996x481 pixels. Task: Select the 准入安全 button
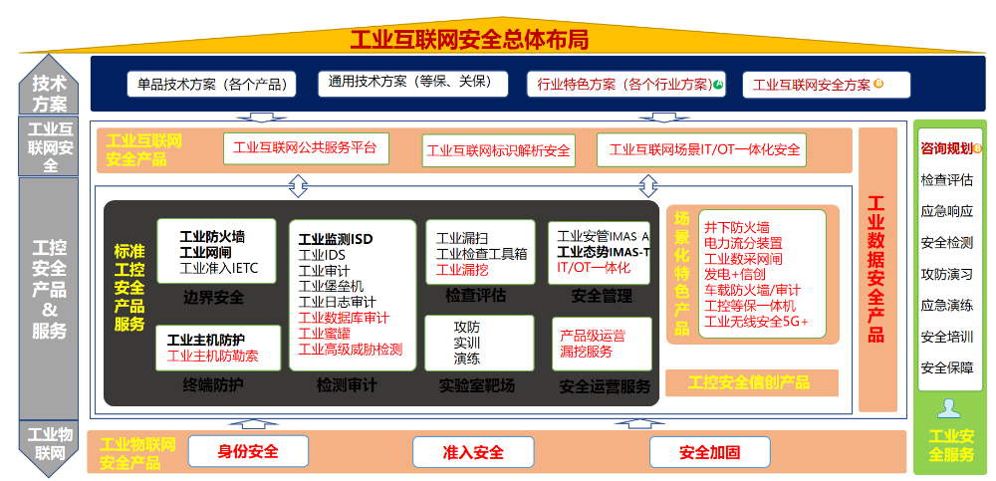point(473,452)
